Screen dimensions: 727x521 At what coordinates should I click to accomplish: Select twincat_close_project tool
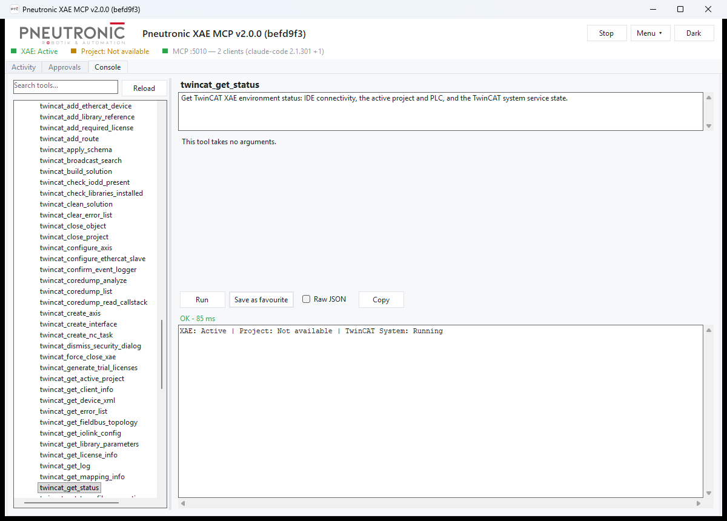click(x=74, y=237)
